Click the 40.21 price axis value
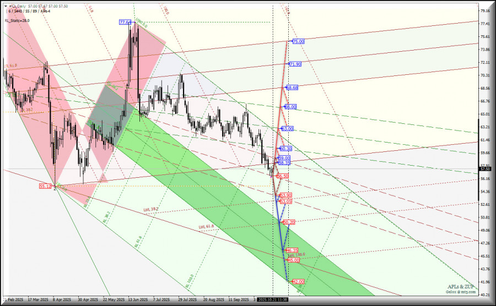The height and width of the screenshot is (306, 496). point(485,295)
